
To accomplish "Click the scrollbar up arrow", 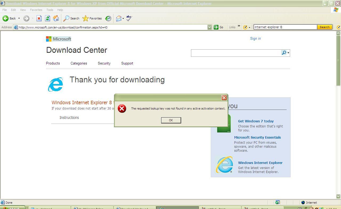I will pyautogui.click(x=338, y=33).
